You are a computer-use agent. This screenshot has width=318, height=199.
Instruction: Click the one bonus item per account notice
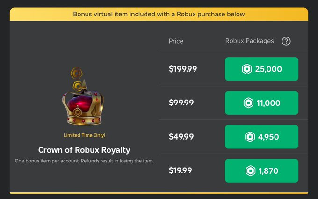(84, 161)
